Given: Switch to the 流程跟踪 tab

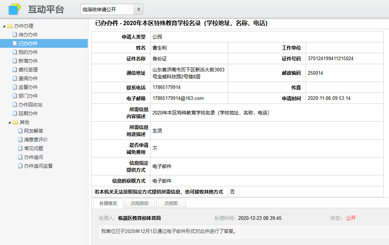Looking at the screenshot, I should point(140,203).
